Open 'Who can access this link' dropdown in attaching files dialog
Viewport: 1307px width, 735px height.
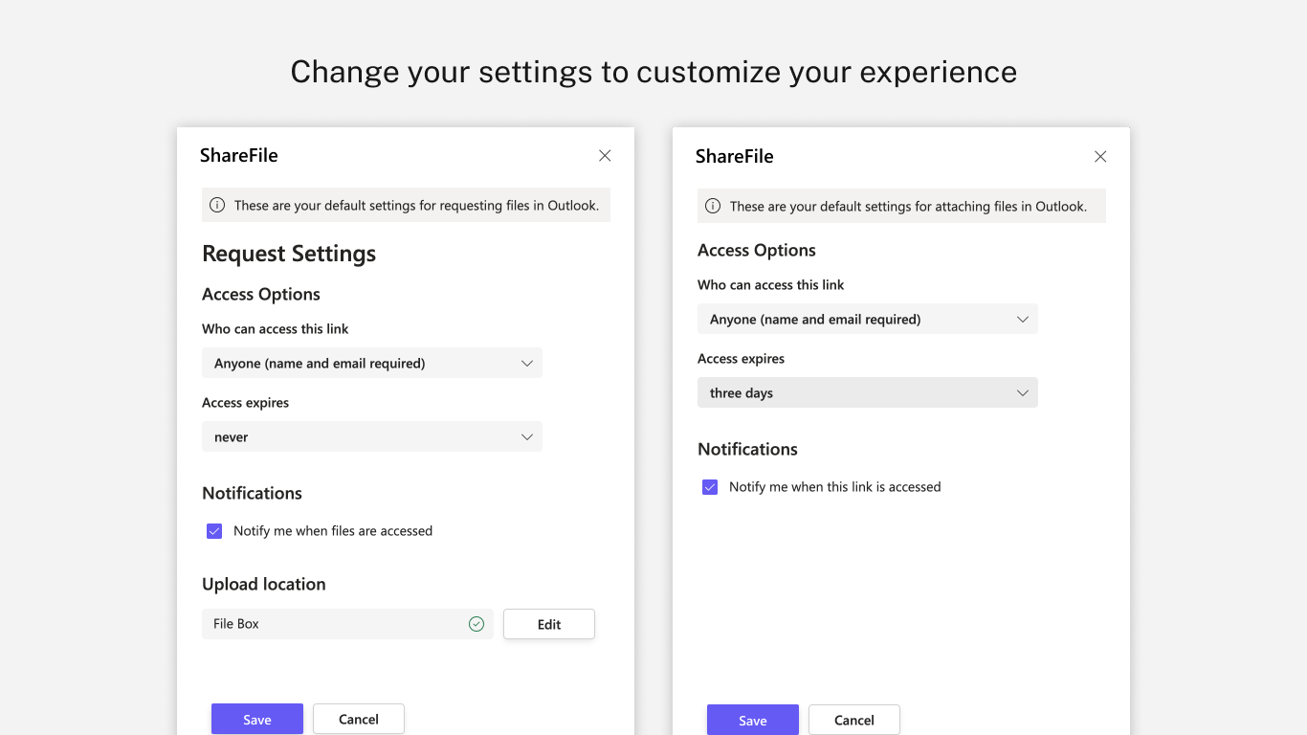[x=867, y=319]
